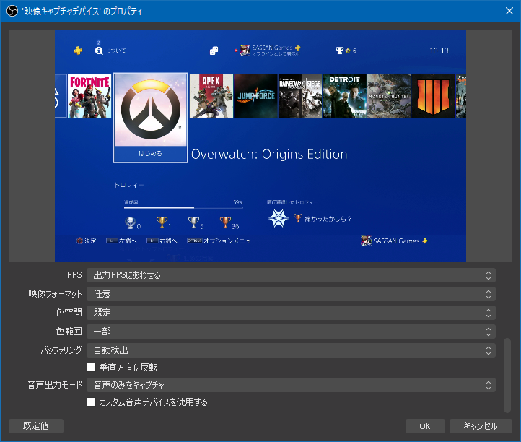
Task: Click the Rainbow Six Siege tile
Action: point(300,96)
